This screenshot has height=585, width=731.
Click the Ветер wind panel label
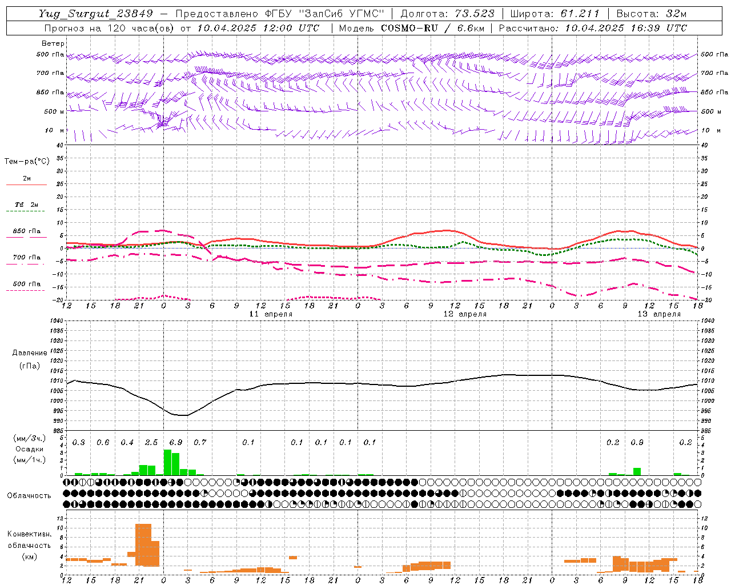(53, 43)
